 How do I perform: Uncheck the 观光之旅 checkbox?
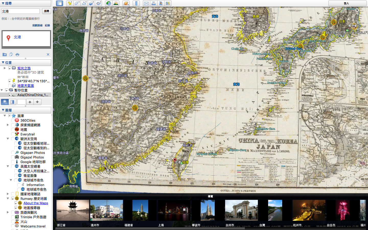(x=9, y=68)
